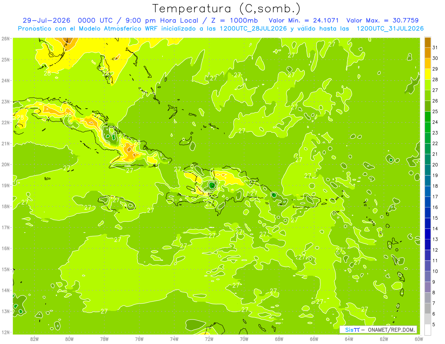The height and width of the screenshot is (344, 445).
Task: Click the 60W longitude label
Action: tap(419, 339)
